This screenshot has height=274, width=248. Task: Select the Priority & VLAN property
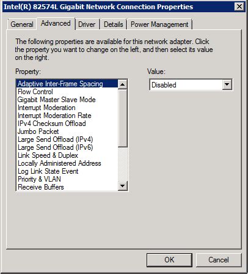[67, 179]
